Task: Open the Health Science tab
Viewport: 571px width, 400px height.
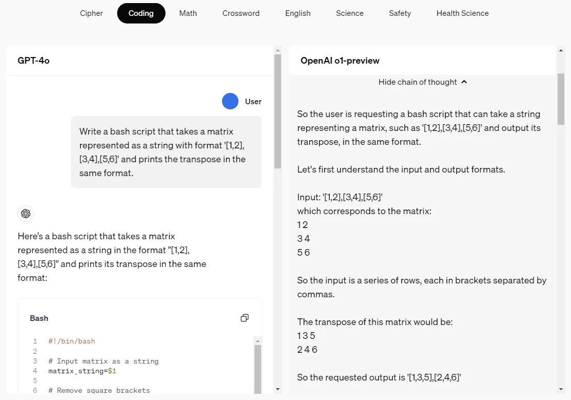Action: point(462,13)
